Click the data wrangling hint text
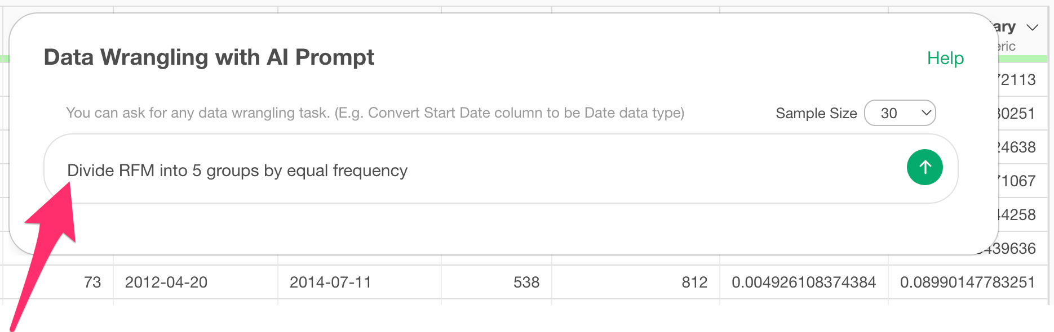 (x=375, y=113)
